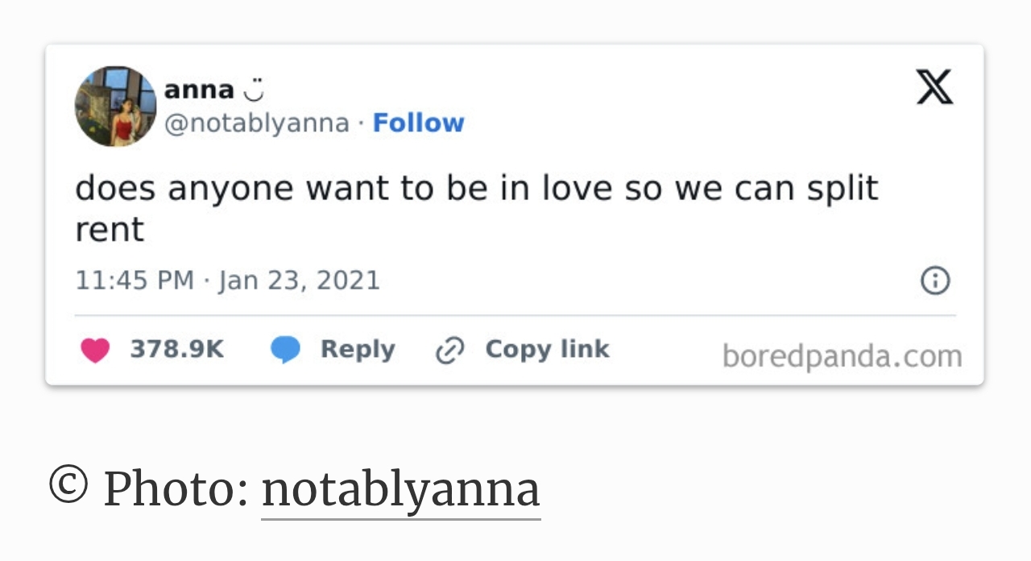Click the 'Photo:' caption text

(176, 488)
